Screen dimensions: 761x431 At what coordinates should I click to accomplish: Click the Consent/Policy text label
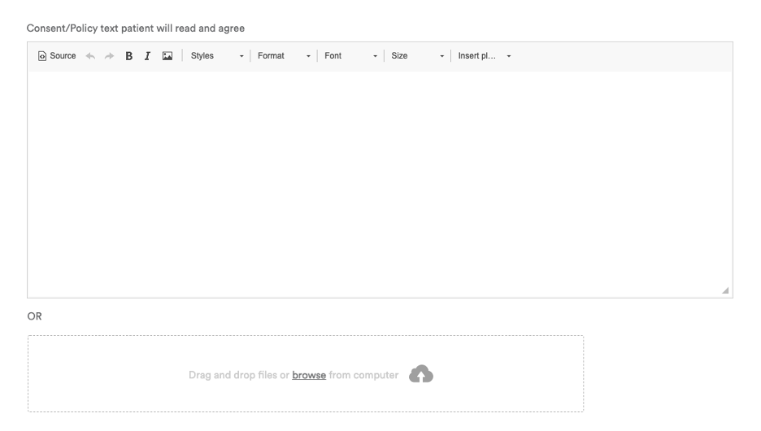[136, 28]
